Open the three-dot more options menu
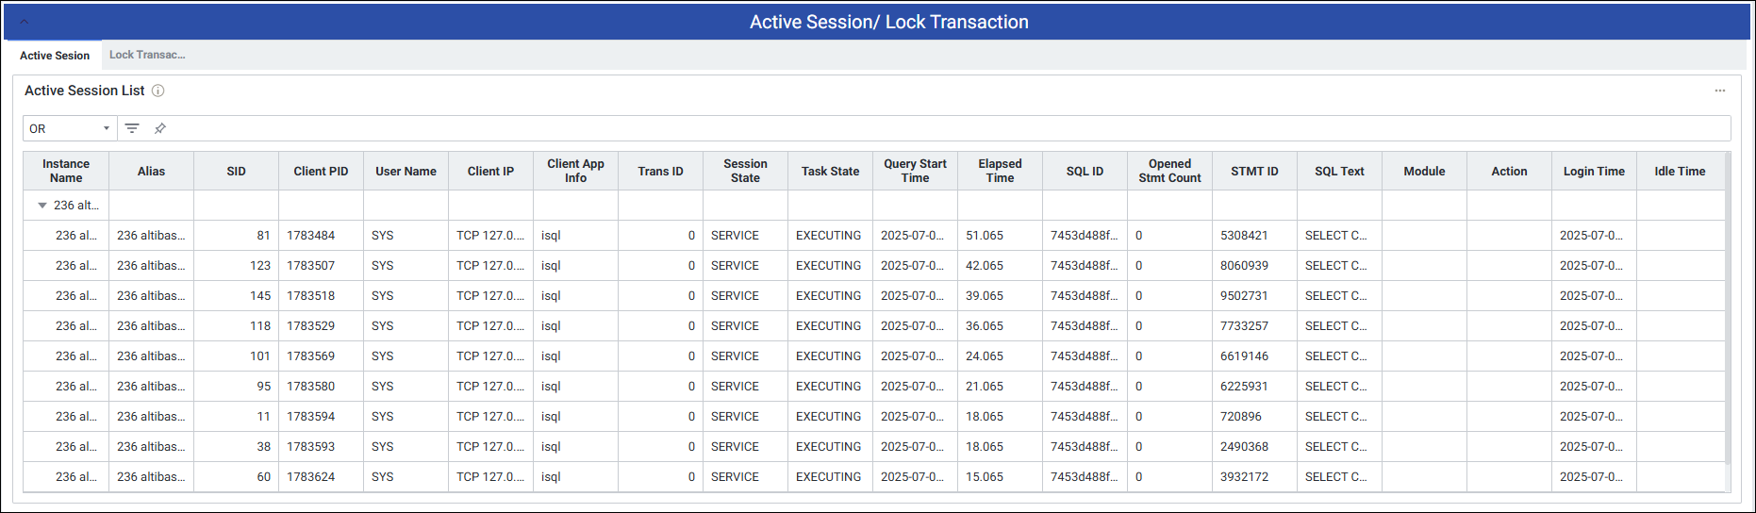Image resolution: width=1756 pixels, height=513 pixels. coord(1719,91)
